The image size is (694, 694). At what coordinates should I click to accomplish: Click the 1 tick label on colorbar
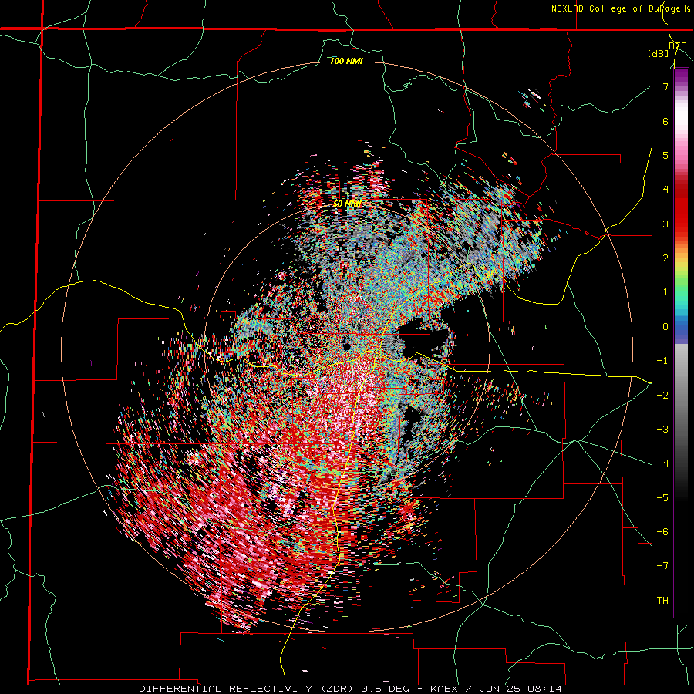(665, 292)
